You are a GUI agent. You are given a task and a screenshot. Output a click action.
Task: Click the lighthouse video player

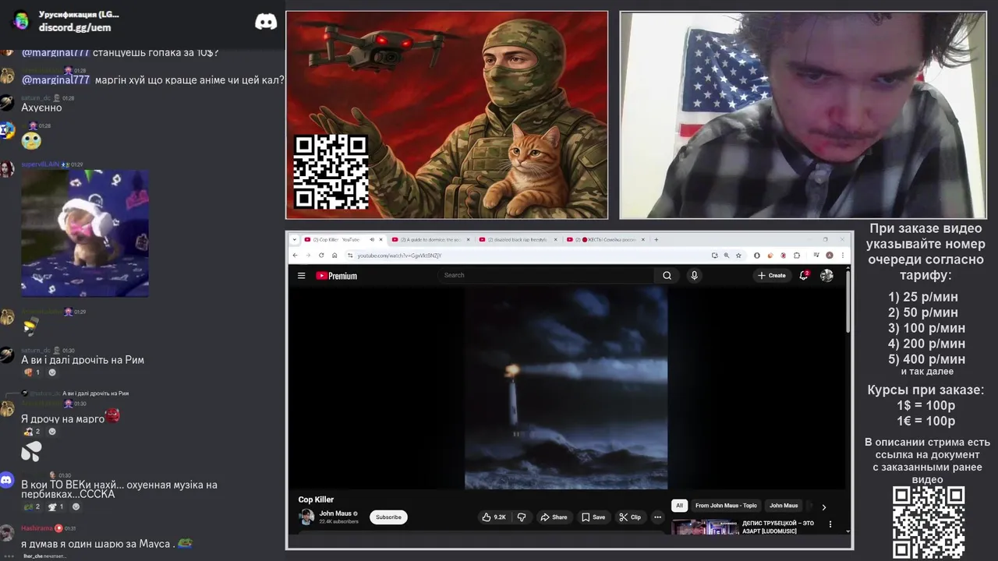[566, 388]
